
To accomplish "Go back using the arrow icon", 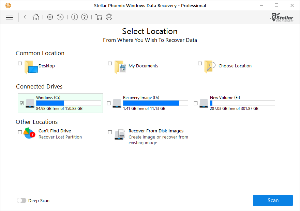I will (x=26, y=17).
